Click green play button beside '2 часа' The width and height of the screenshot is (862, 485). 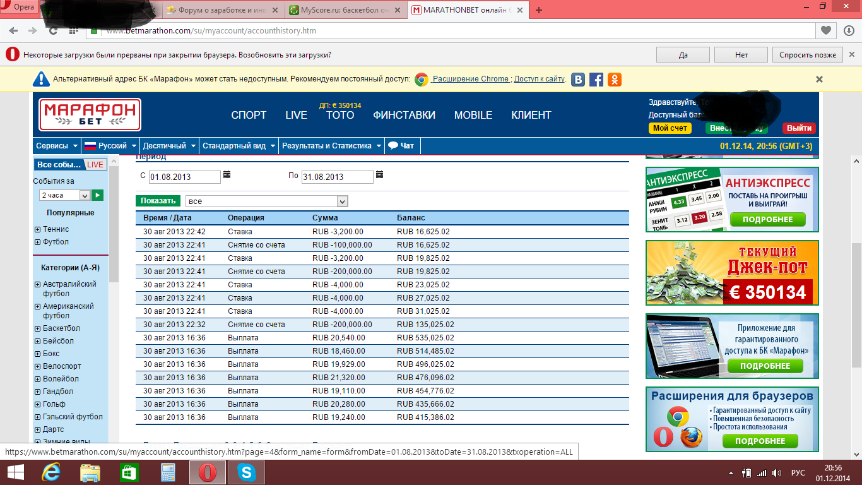(97, 195)
